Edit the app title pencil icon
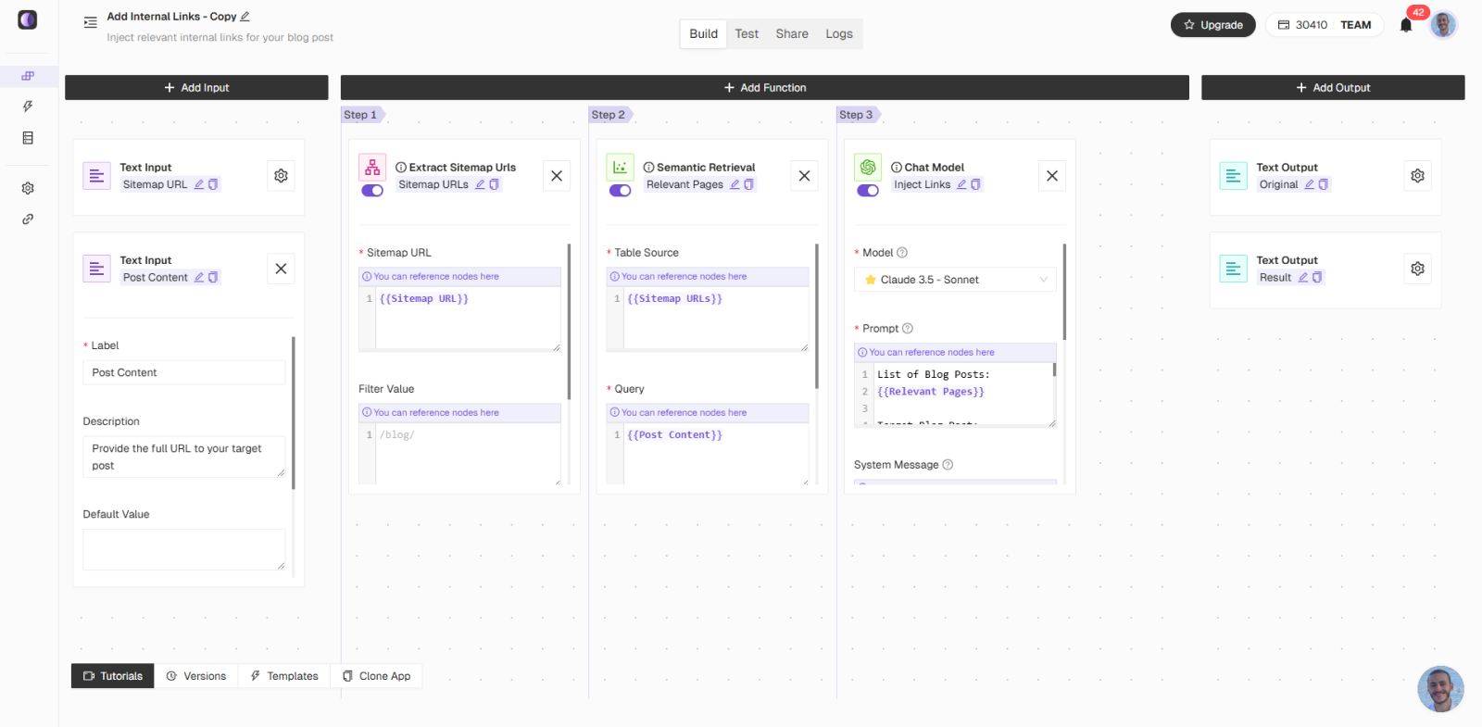The height and width of the screenshot is (727, 1482). 245,17
